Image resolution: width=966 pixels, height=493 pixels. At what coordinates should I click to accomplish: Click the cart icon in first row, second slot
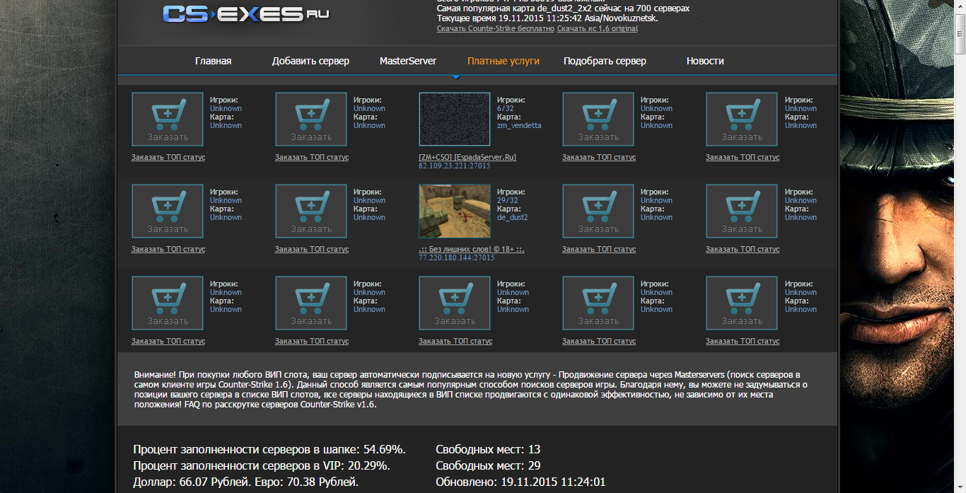click(311, 120)
